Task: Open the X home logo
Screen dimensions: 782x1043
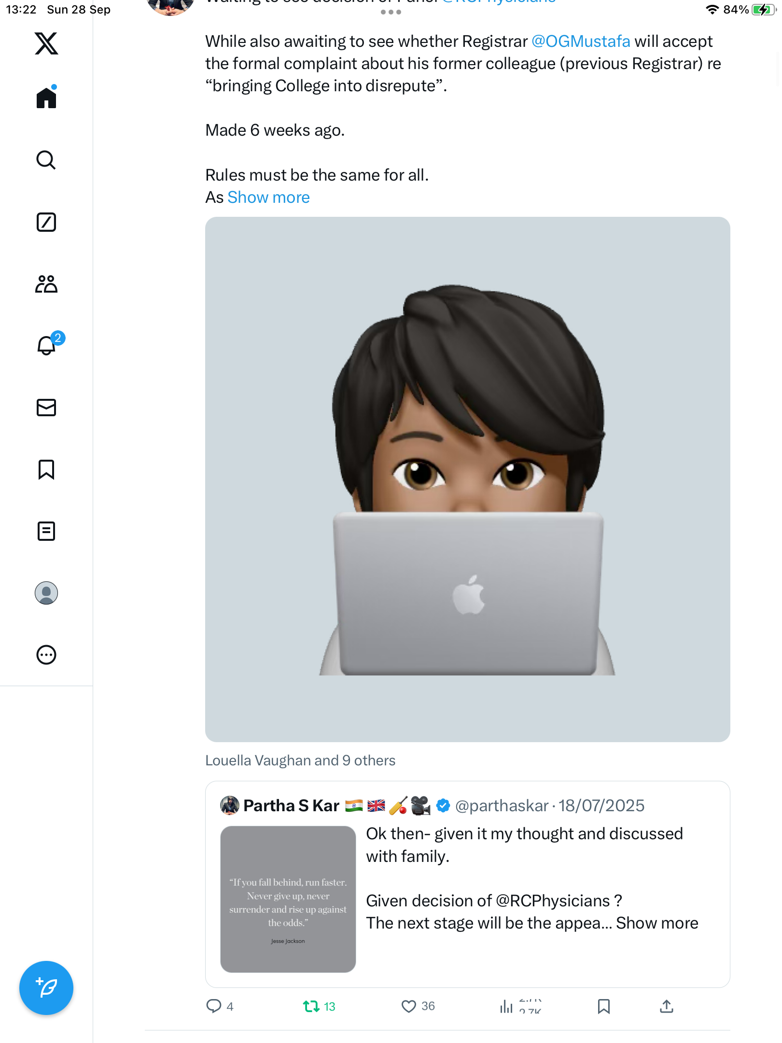Action: pos(46,43)
